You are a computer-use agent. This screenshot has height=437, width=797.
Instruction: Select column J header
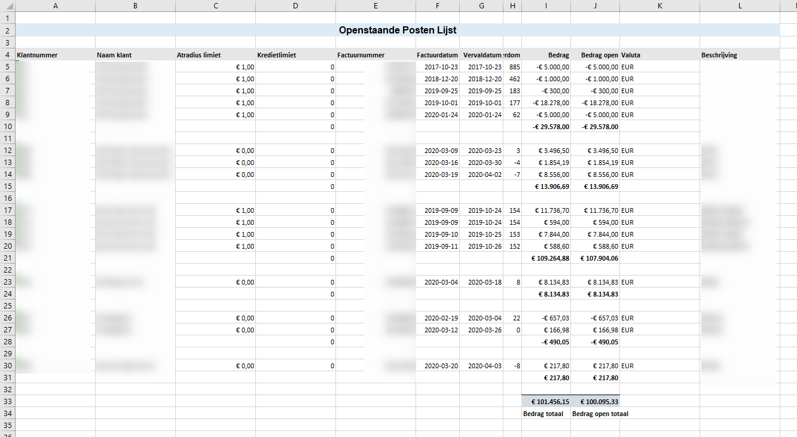[596, 6]
